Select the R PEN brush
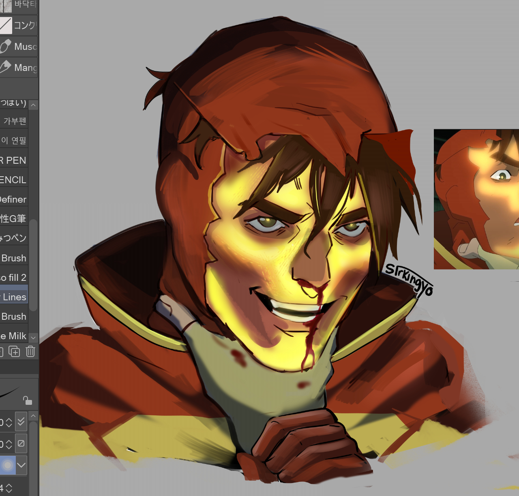The image size is (519, 496). [x=14, y=160]
